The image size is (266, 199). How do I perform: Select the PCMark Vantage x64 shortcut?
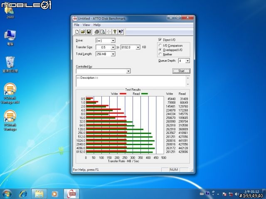click(10, 93)
